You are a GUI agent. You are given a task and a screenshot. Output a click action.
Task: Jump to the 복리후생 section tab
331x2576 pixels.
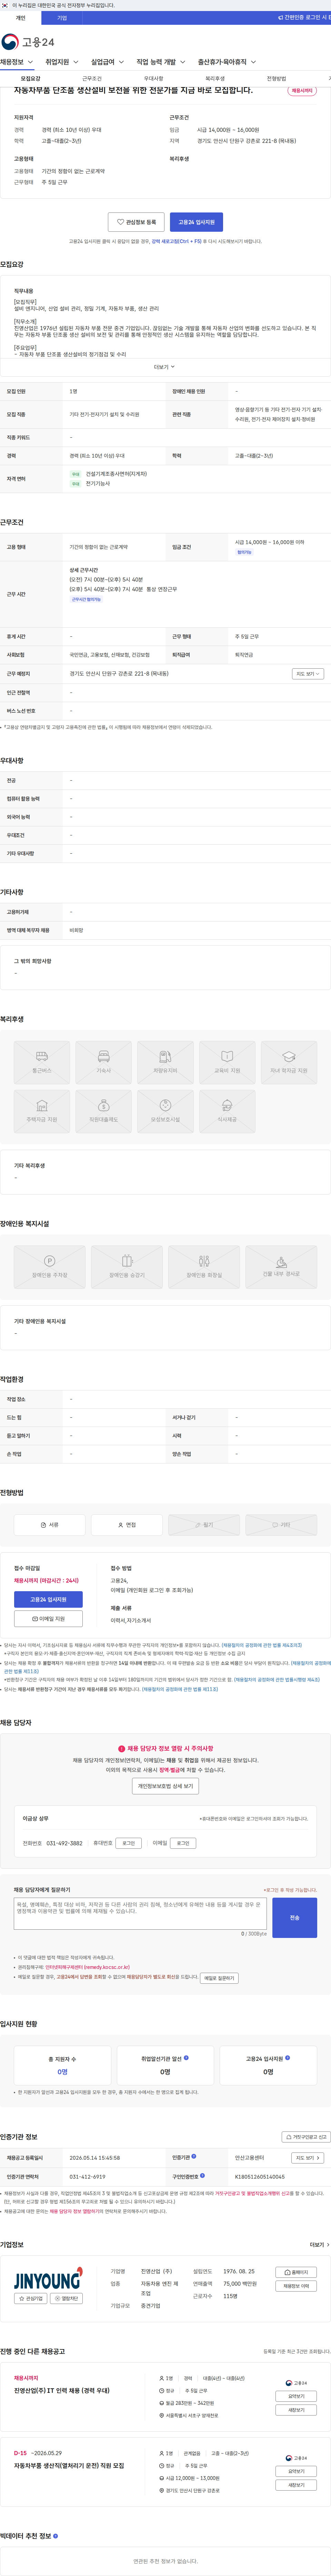pos(215,78)
